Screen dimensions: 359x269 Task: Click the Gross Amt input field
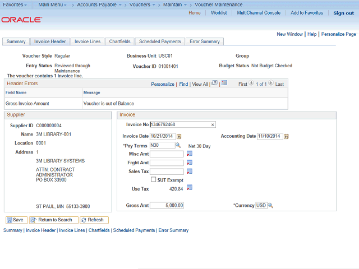(167, 206)
